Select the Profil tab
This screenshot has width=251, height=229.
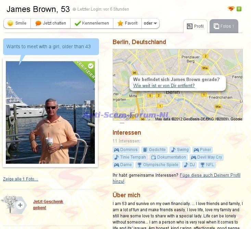click(x=195, y=26)
